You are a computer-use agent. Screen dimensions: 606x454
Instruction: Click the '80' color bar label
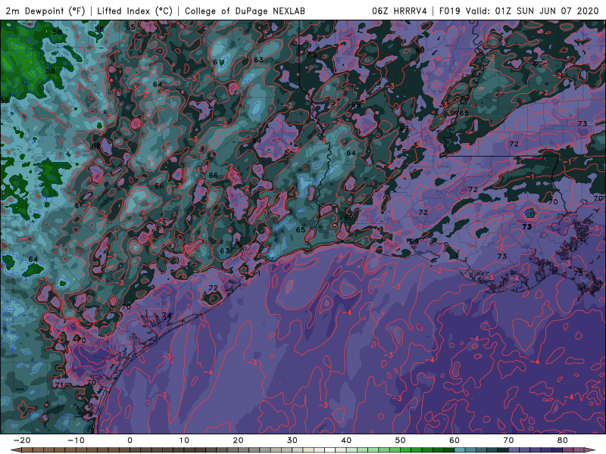point(563,440)
